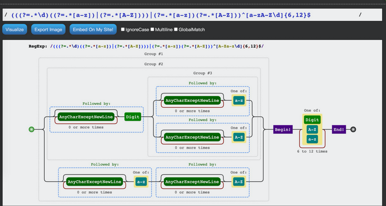The height and width of the screenshot is (206, 386).
Task: Select the green start node circle
Action: 32,129
